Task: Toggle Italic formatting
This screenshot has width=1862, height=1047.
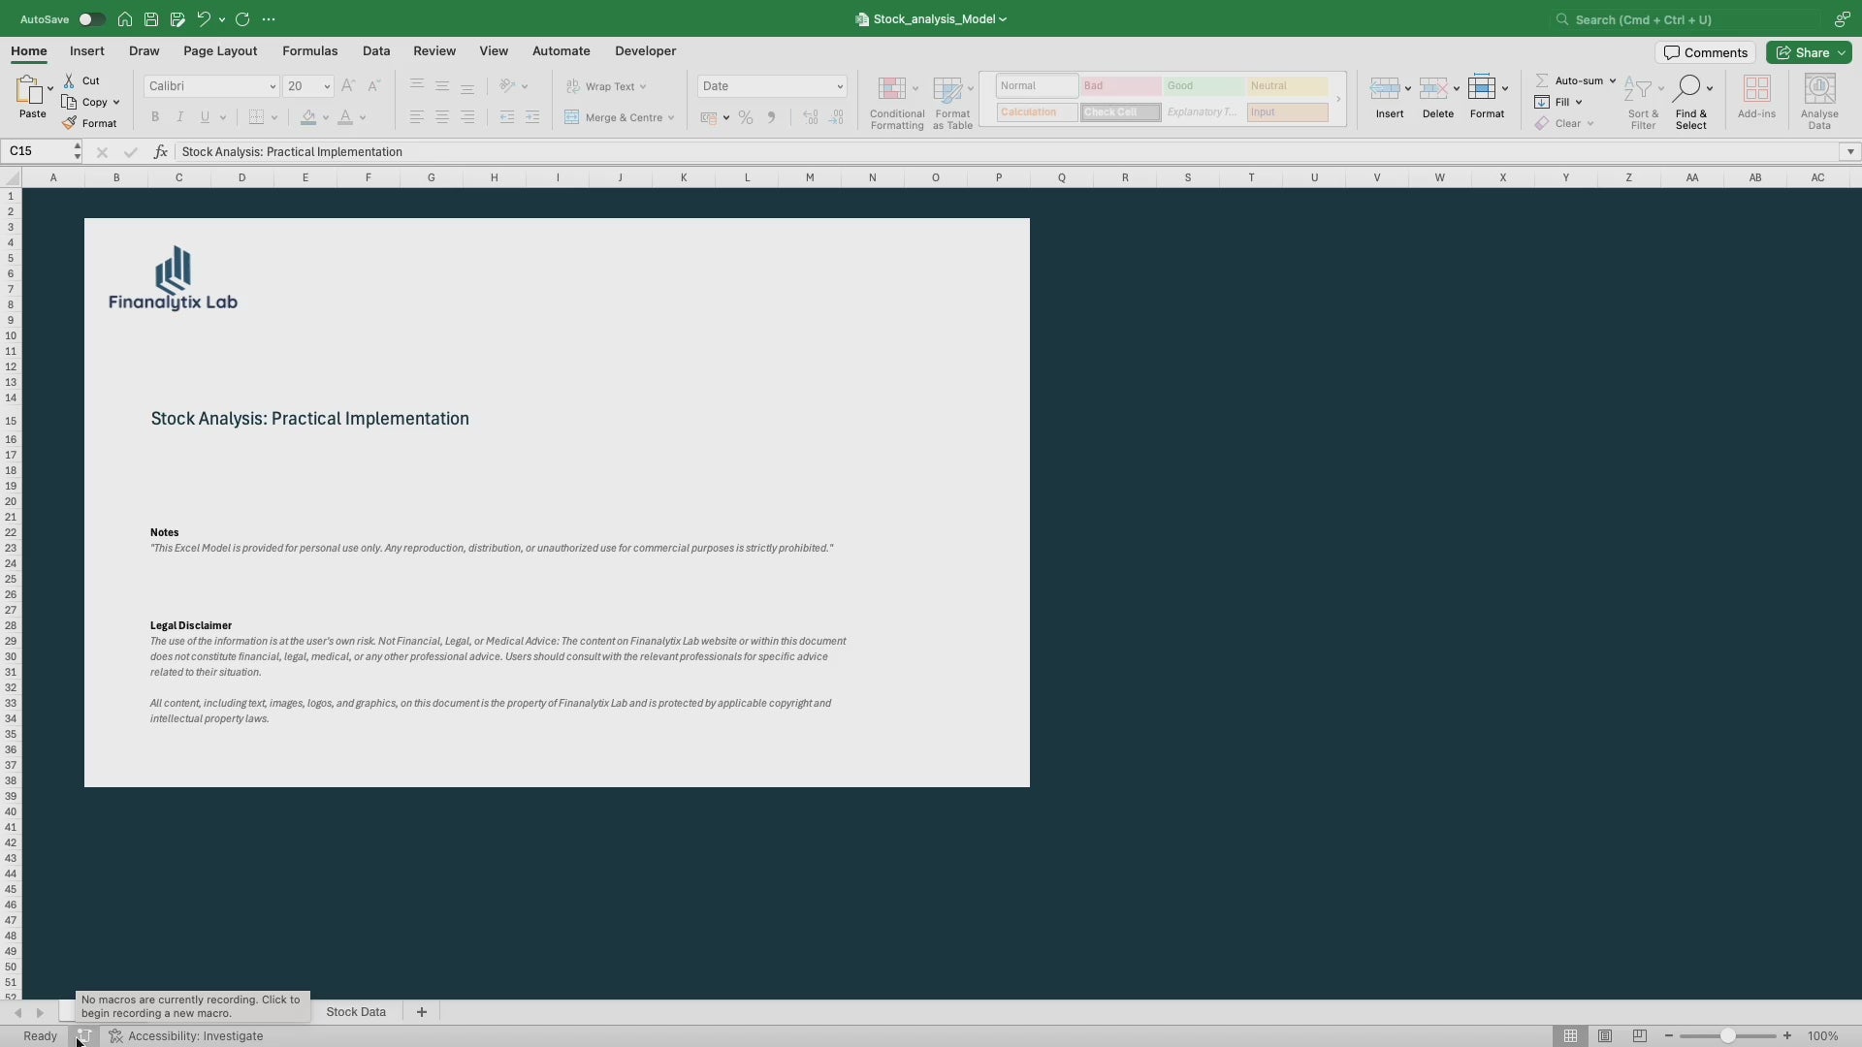Action: pos(179,117)
